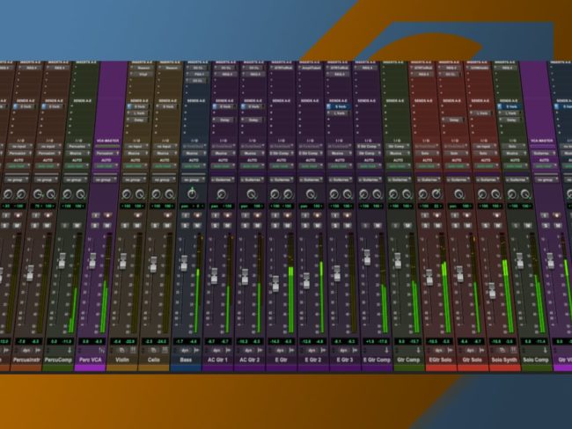
Task: Open the group selector on AC Gtr 1
Action: pos(222,179)
